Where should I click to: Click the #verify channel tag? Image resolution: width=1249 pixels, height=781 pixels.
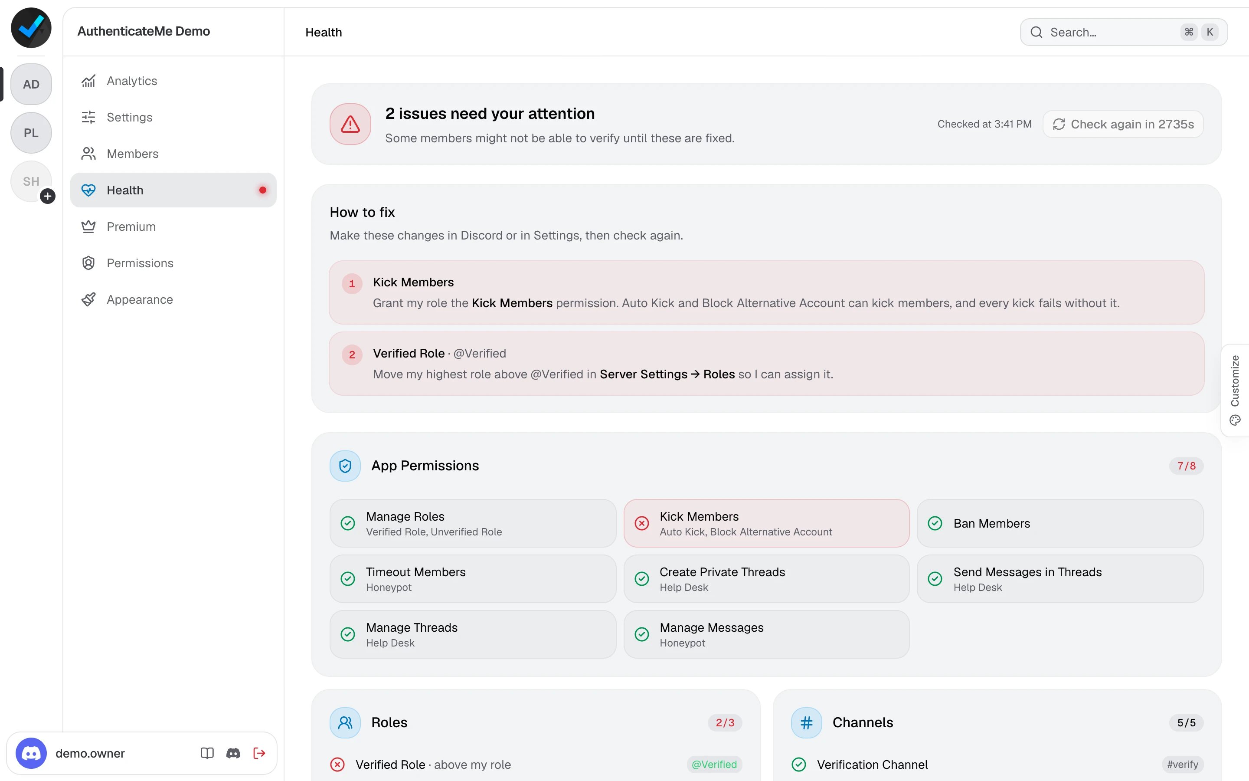tap(1182, 765)
